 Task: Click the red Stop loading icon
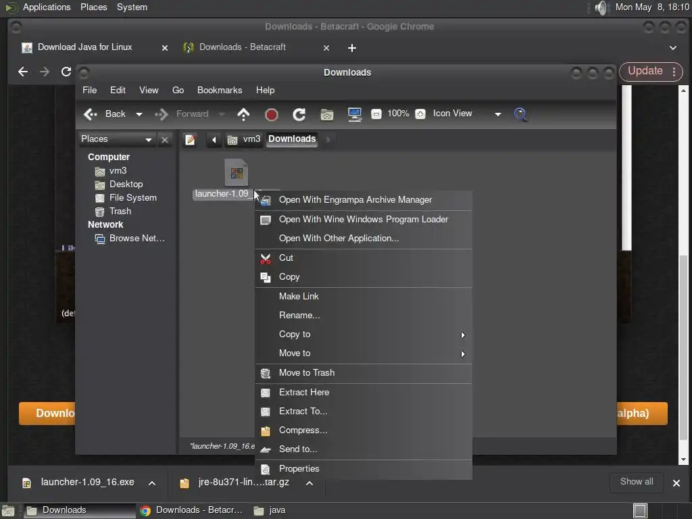pyautogui.click(x=272, y=115)
